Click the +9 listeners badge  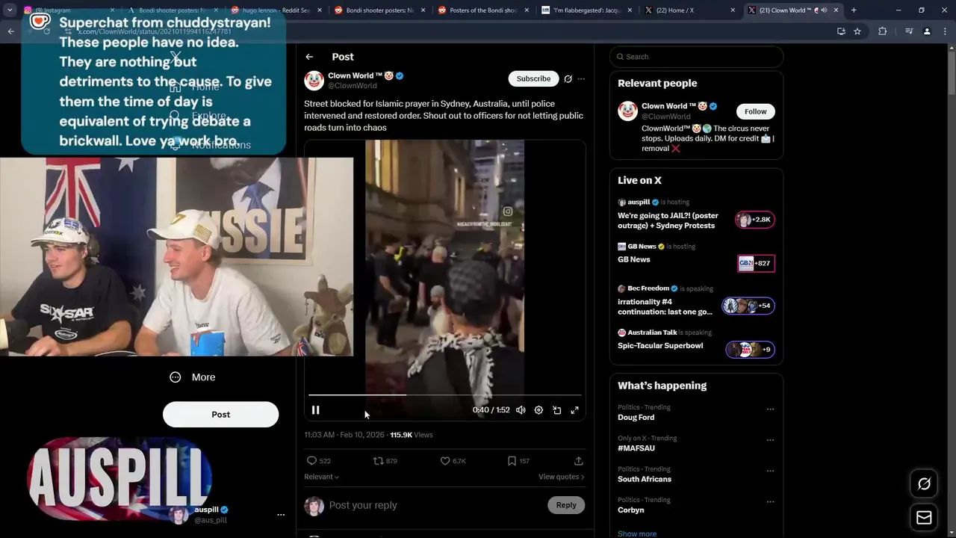750,349
